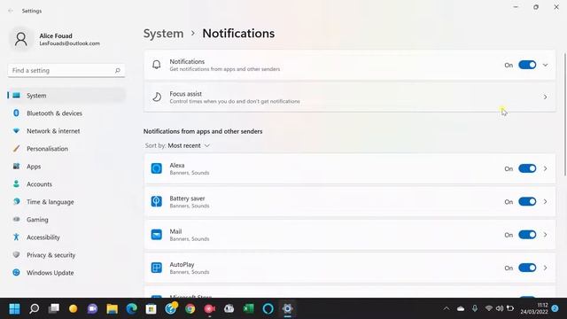This screenshot has height=319, width=567.
Task: Open Time & language settings
Action: pos(66,202)
